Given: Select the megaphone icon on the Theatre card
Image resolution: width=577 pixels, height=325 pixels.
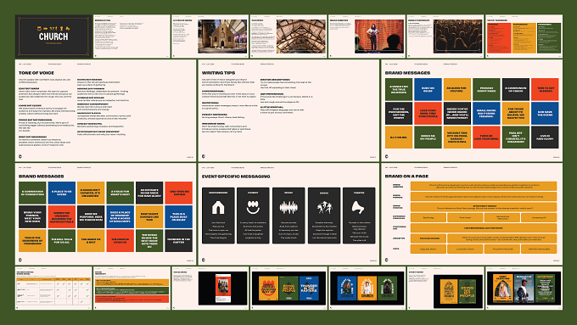Looking at the screenshot, I should coord(358,208).
